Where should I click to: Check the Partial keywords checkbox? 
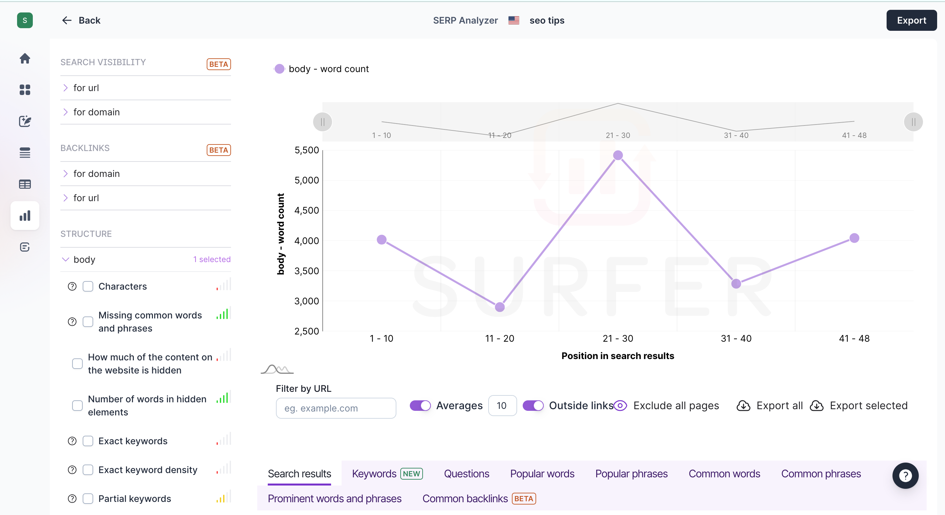pos(88,498)
